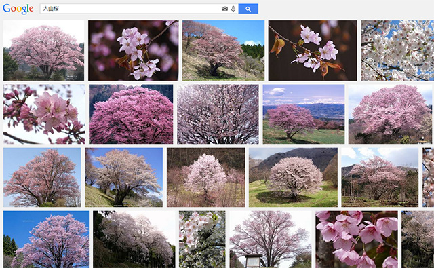The height and width of the screenshot is (268, 434).
Task: Open close-up blossoms thumbnail on dark maroon background
Action: (133, 50)
